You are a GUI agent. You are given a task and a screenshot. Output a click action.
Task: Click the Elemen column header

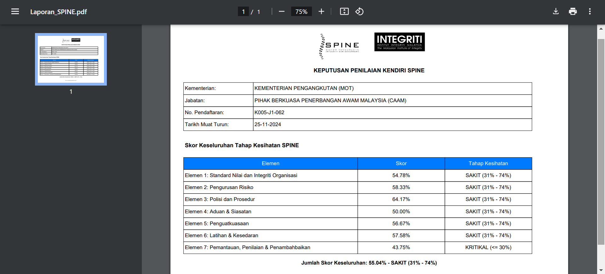coord(270,164)
